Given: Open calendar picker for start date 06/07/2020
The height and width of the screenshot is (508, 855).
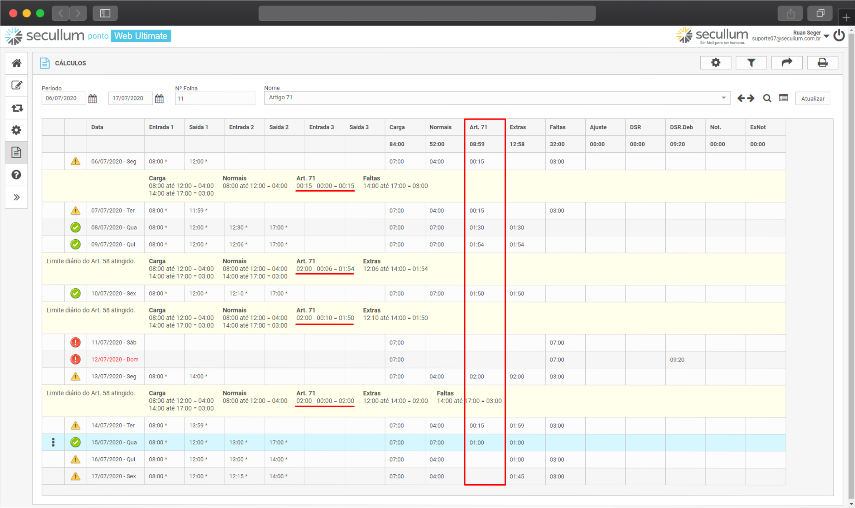Looking at the screenshot, I should pyautogui.click(x=93, y=99).
